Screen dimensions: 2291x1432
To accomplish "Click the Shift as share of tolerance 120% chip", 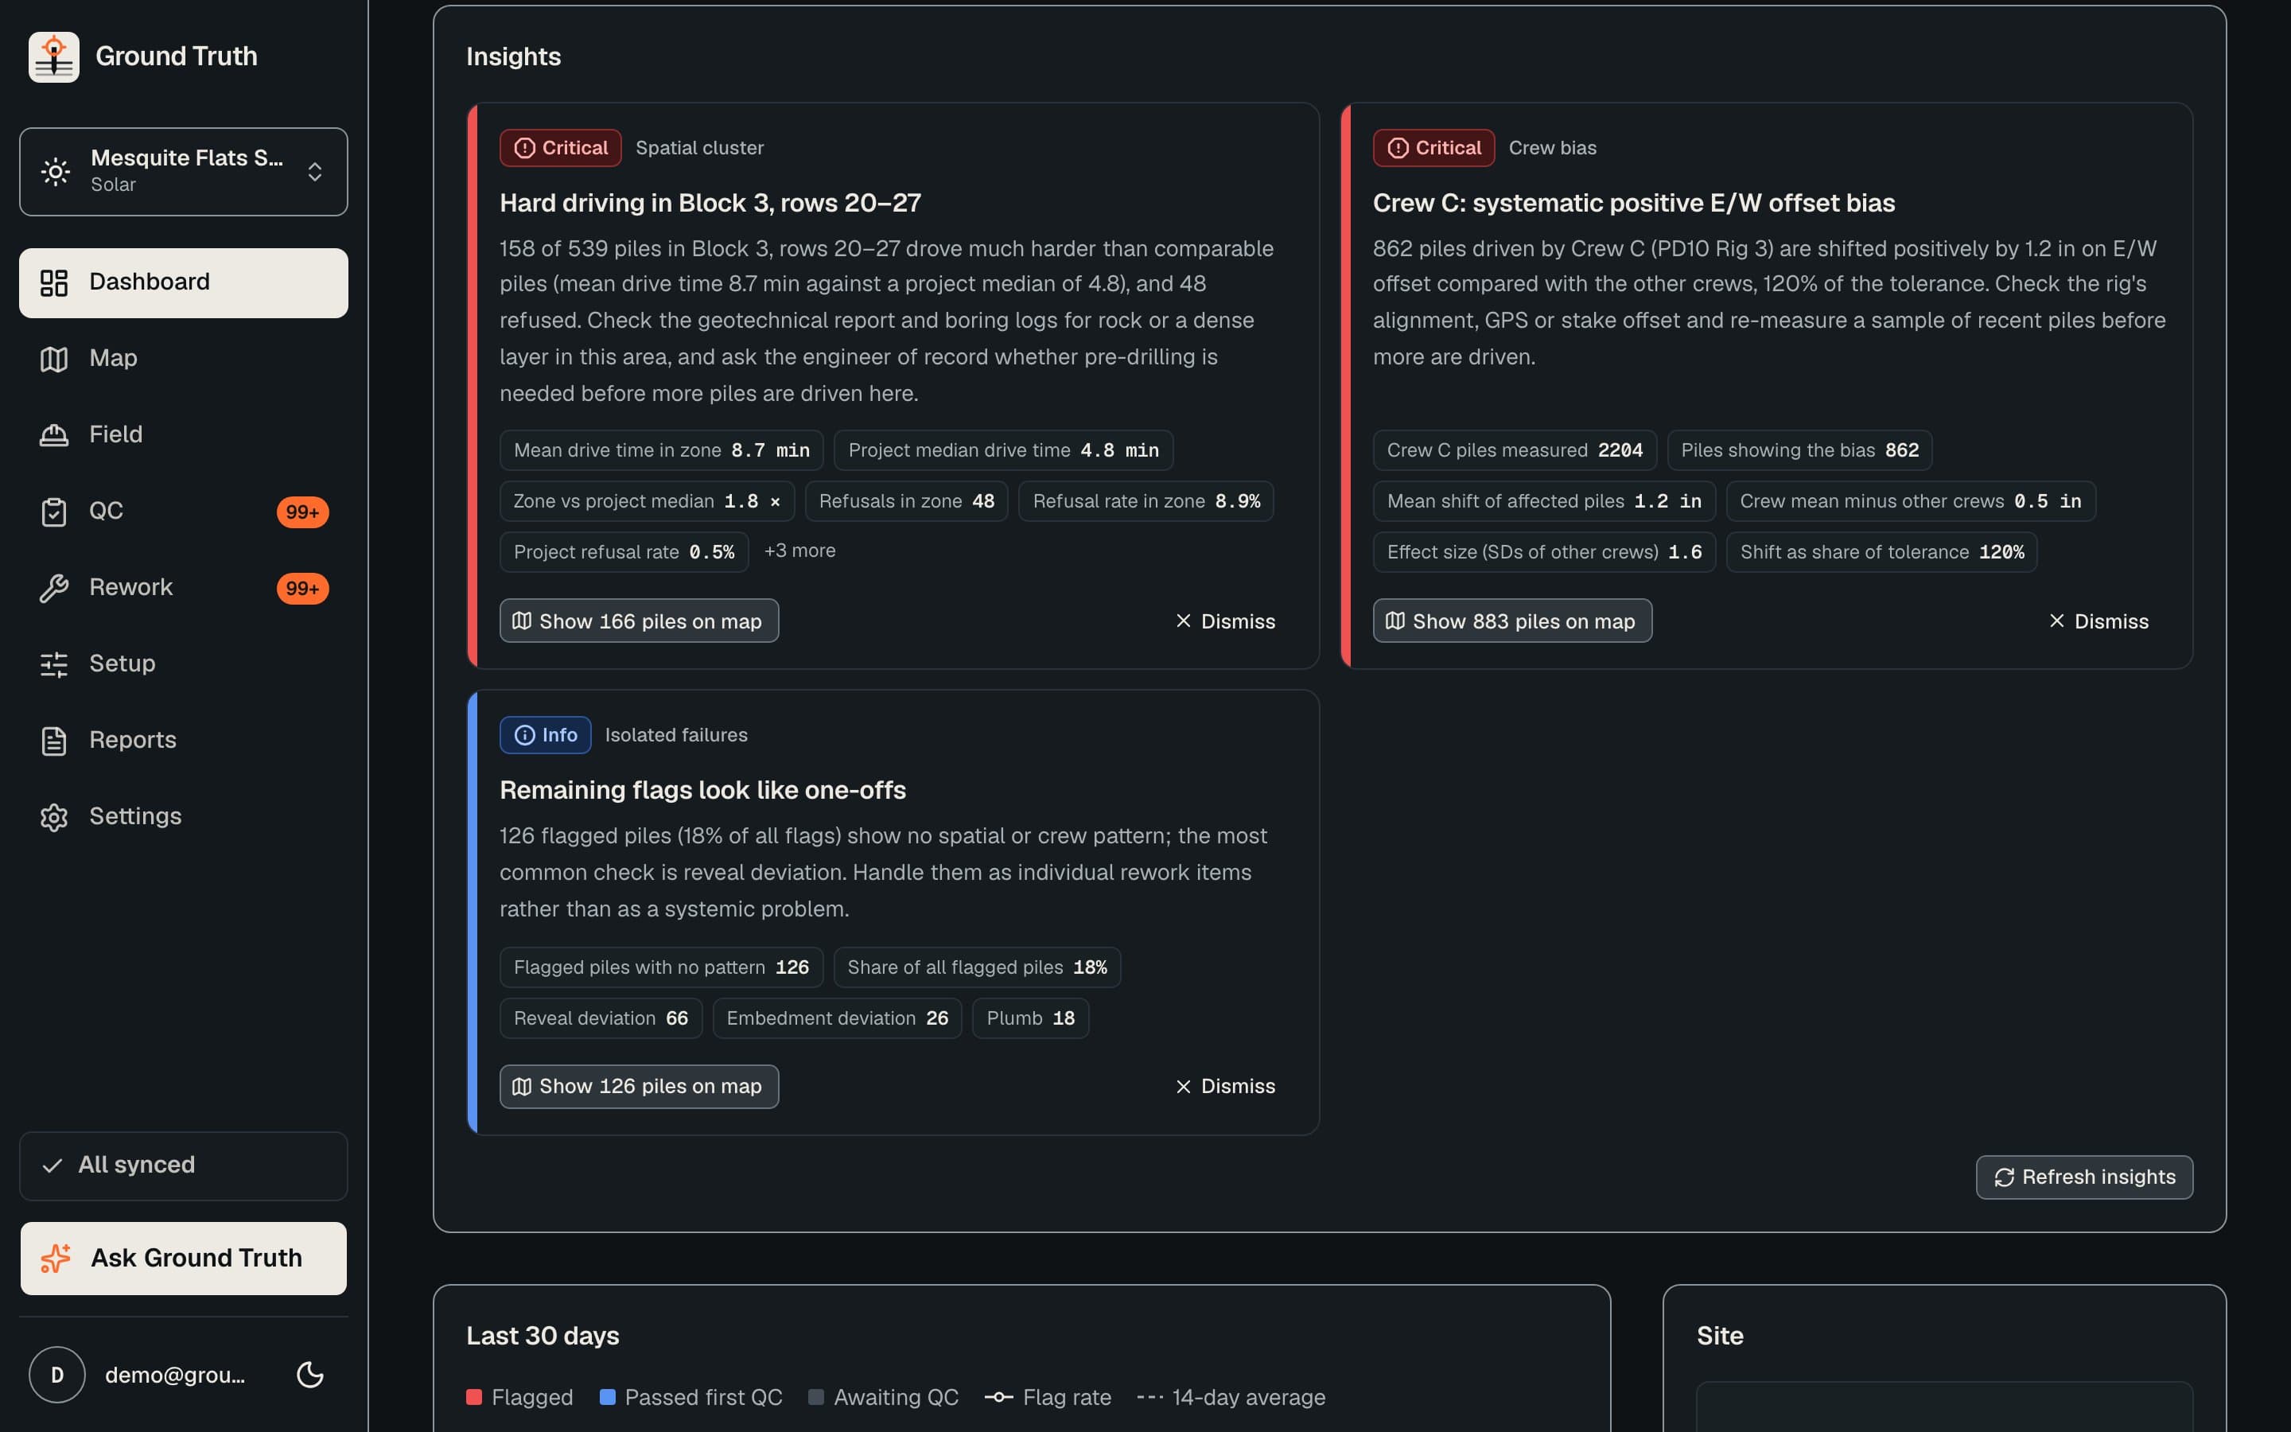I will coord(1882,552).
